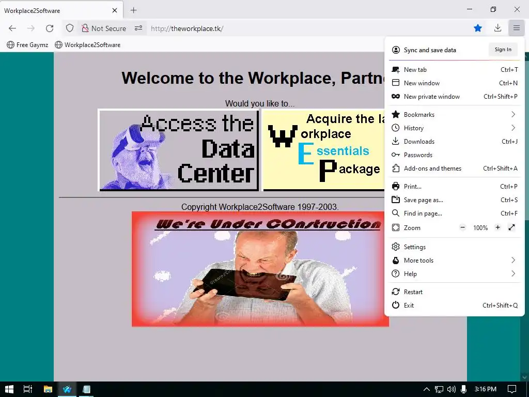Close the hamburger application menu button
The height and width of the screenshot is (397, 529).
[x=517, y=28]
